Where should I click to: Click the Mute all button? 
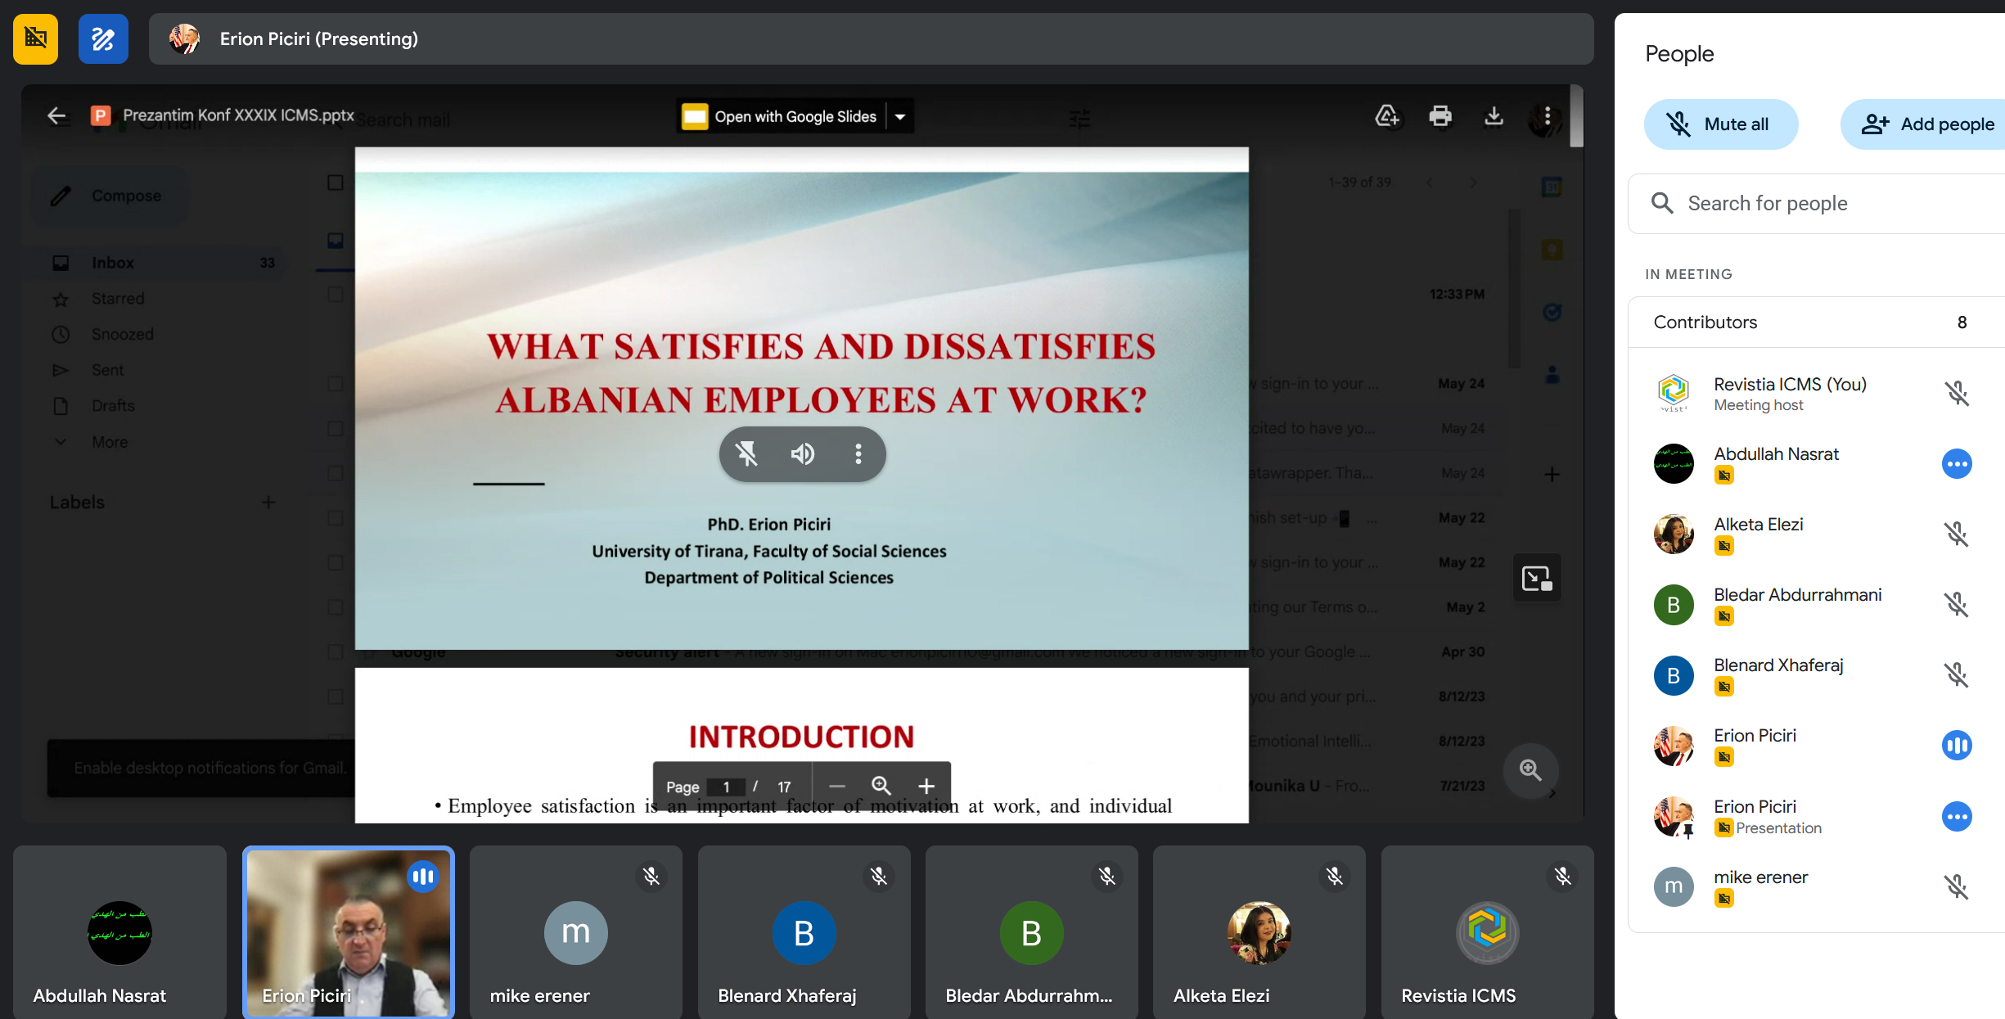[1720, 124]
